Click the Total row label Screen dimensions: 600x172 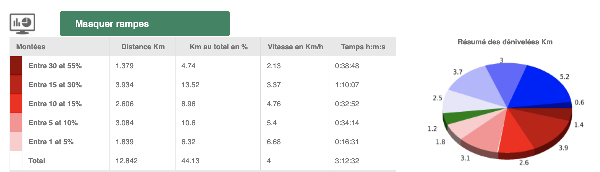(37, 161)
